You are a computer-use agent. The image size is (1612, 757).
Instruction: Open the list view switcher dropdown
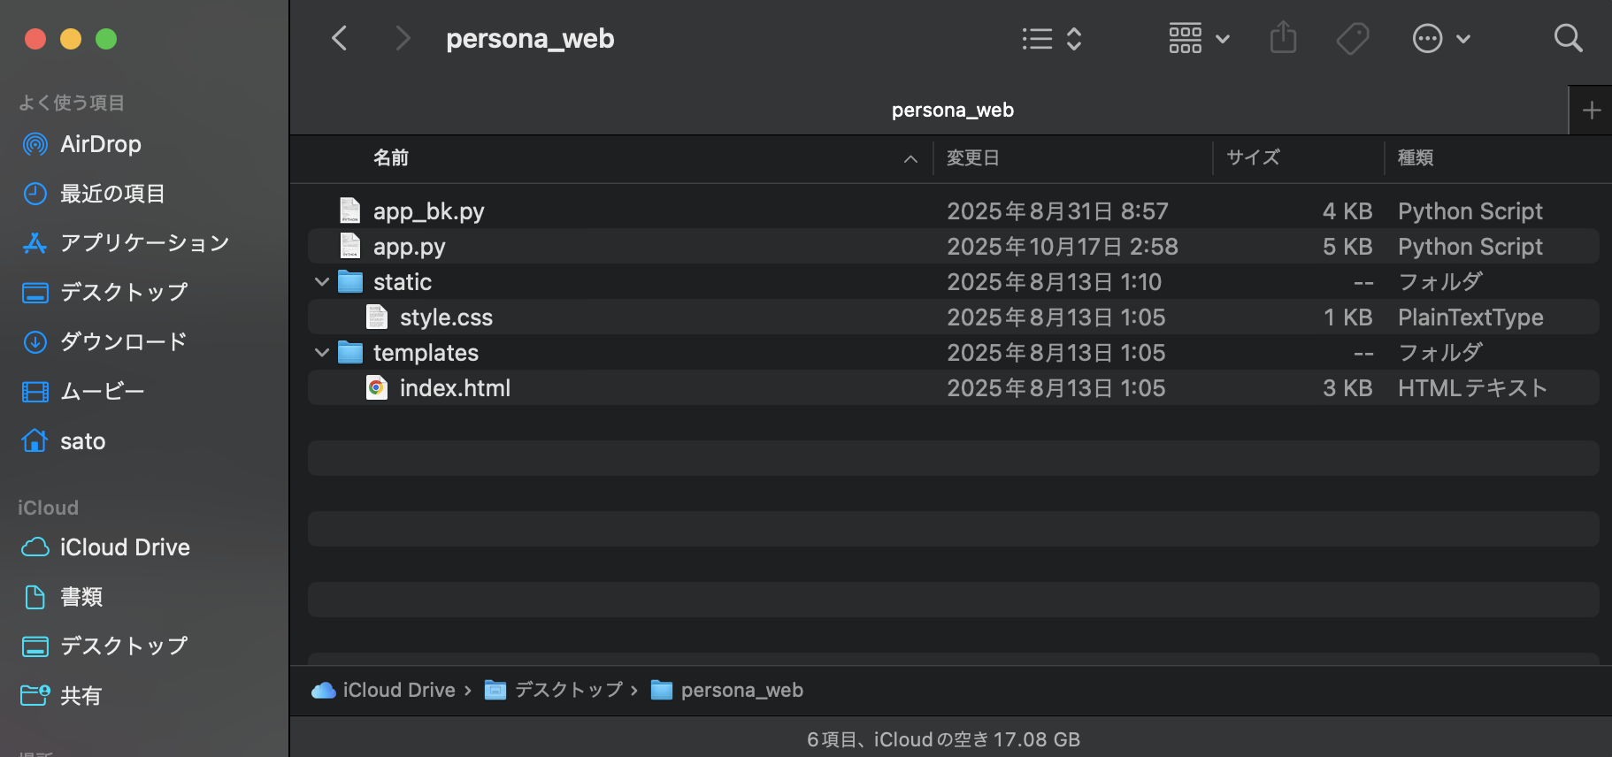pos(1052,39)
